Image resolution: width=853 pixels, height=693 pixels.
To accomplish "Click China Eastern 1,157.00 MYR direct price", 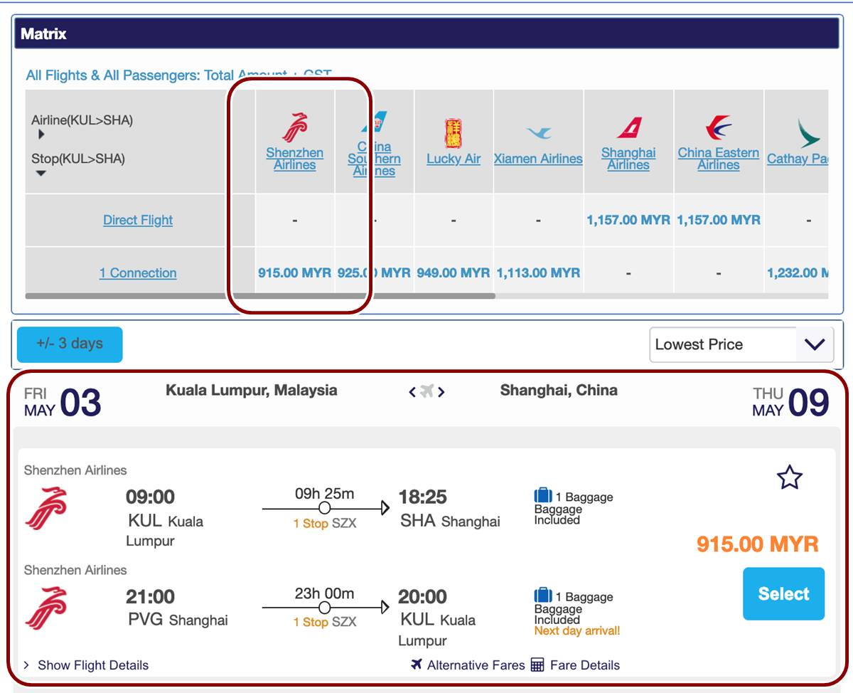I will 719,220.
